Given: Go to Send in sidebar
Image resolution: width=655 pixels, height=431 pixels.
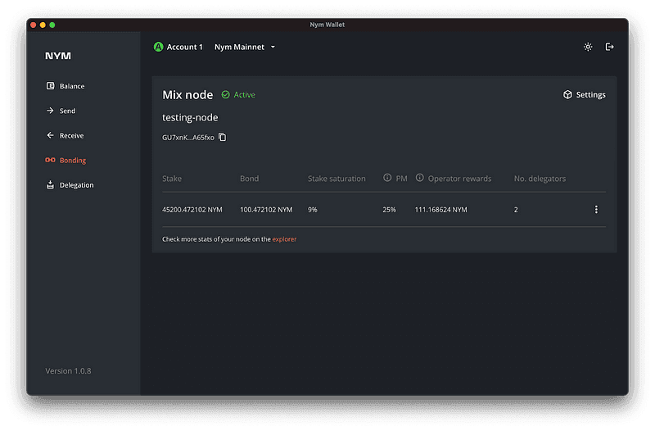Looking at the screenshot, I should (x=67, y=111).
